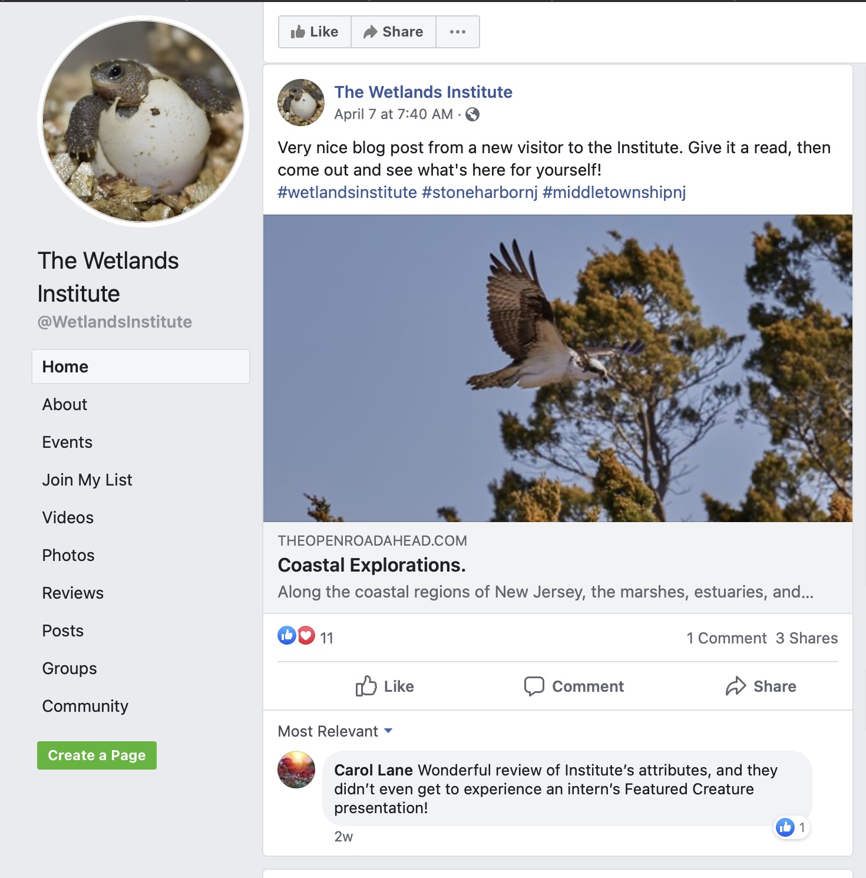Toggle Like on the Coastal Explorations post
The height and width of the screenshot is (878, 866).
pyautogui.click(x=384, y=686)
